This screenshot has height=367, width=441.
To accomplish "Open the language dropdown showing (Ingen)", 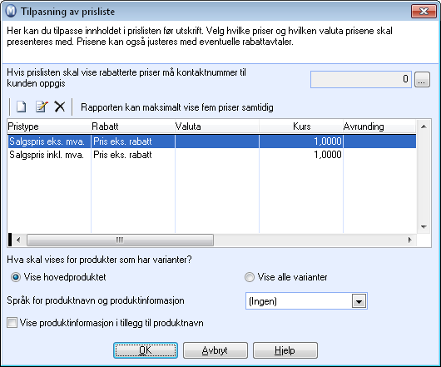I will (359, 301).
